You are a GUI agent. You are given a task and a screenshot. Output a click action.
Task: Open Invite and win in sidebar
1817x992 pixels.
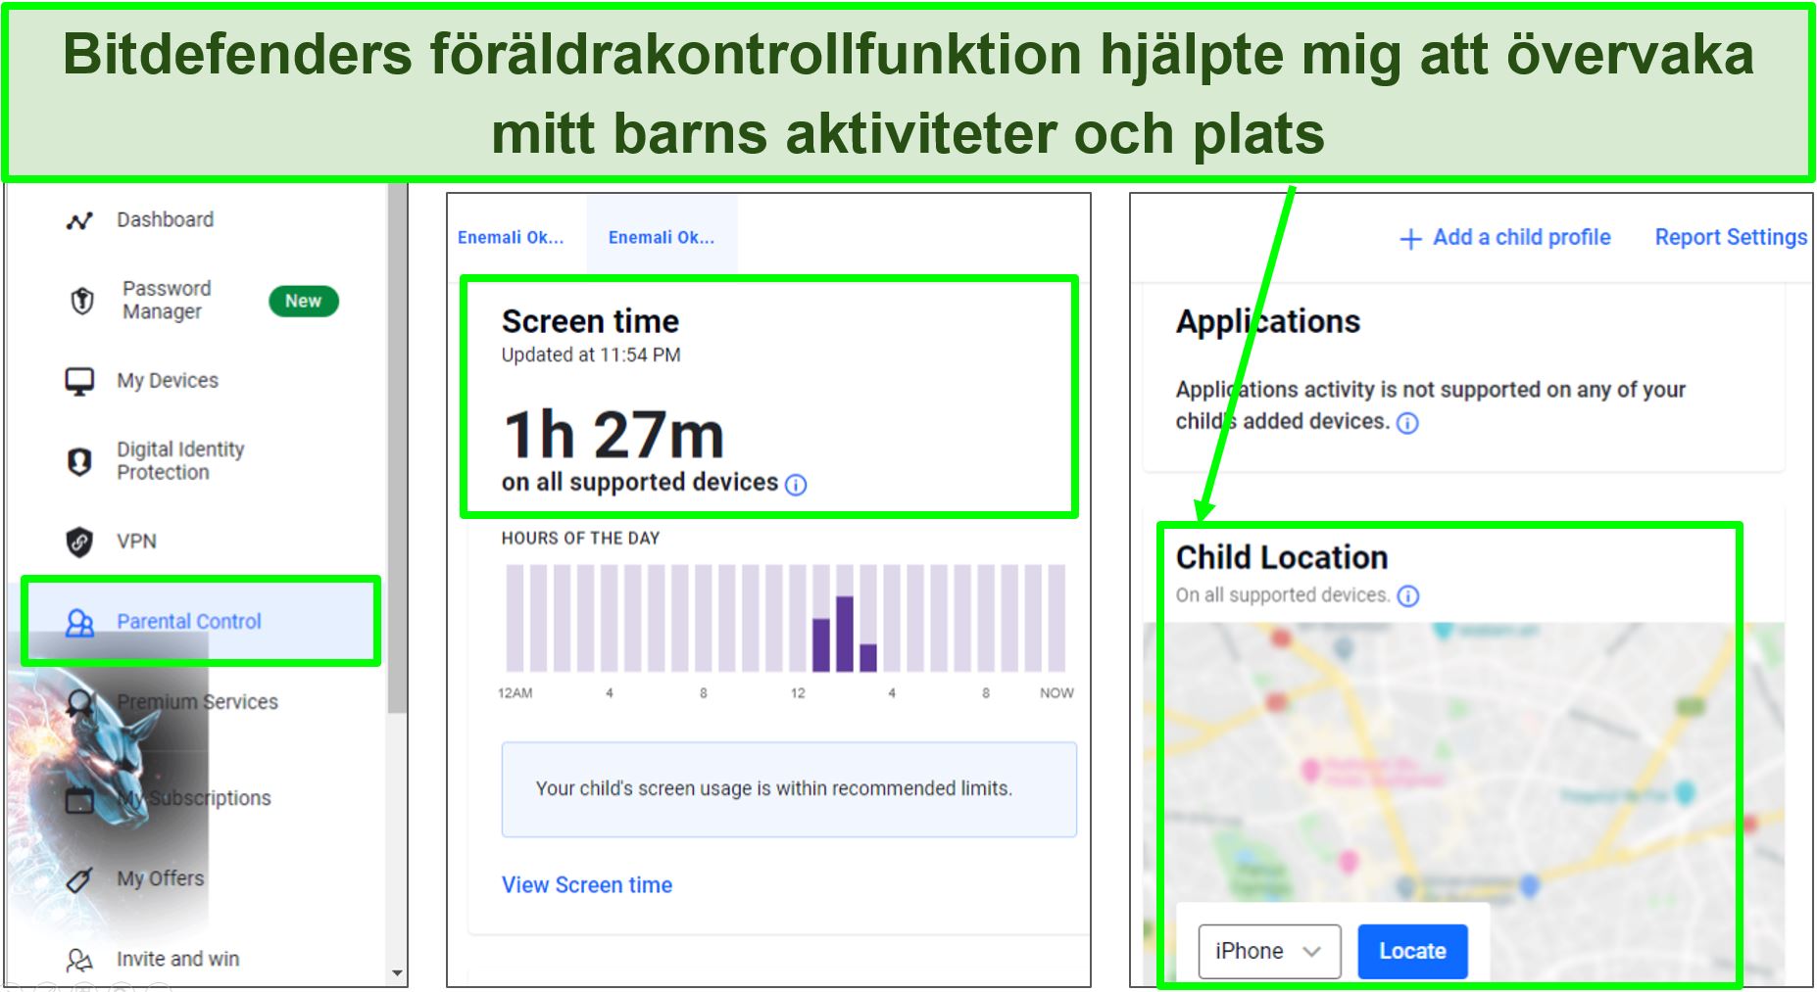pyautogui.click(x=177, y=959)
